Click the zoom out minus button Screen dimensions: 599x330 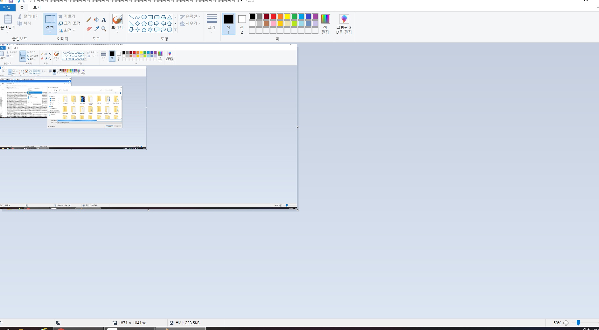point(566,323)
